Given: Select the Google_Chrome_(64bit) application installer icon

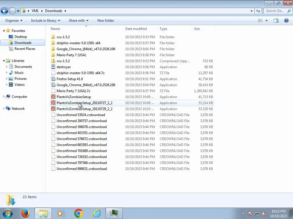Looking at the screenshot, I should tap(53, 85).
